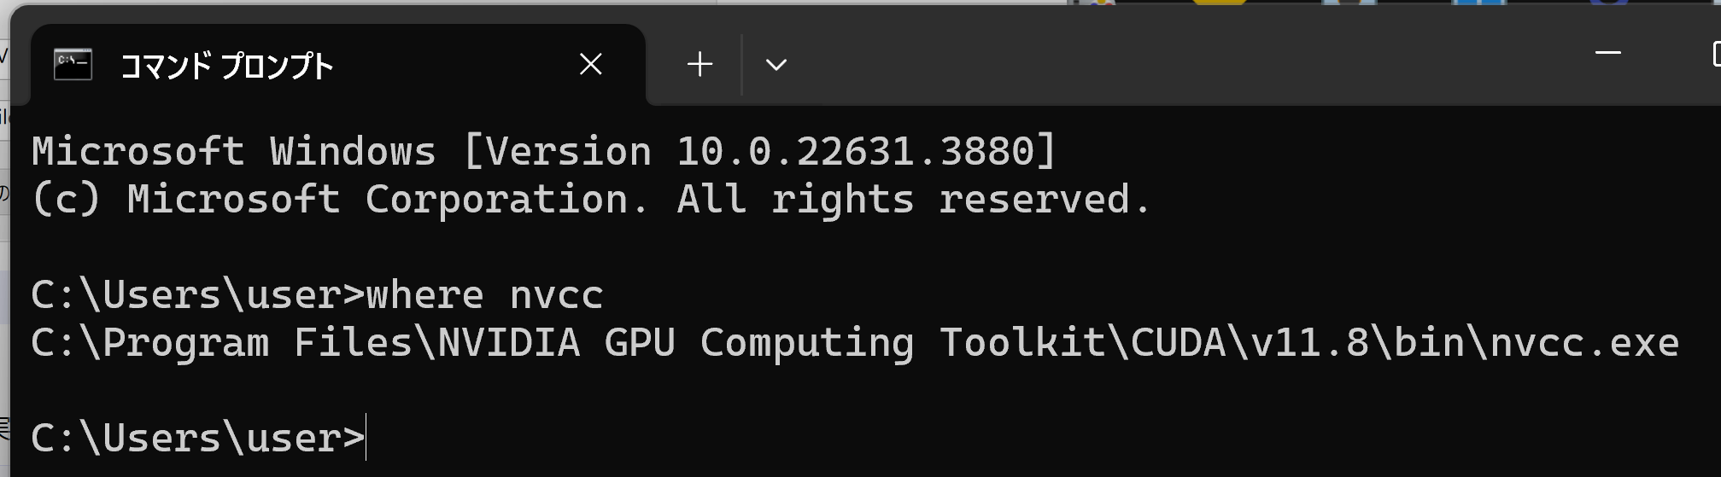
Task: Click the maximize button at the window edge
Action: pos(1715,55)
